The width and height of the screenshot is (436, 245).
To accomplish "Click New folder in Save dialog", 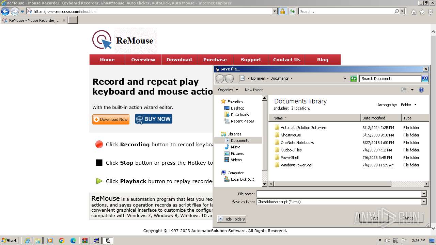I will tap(254, 90).
